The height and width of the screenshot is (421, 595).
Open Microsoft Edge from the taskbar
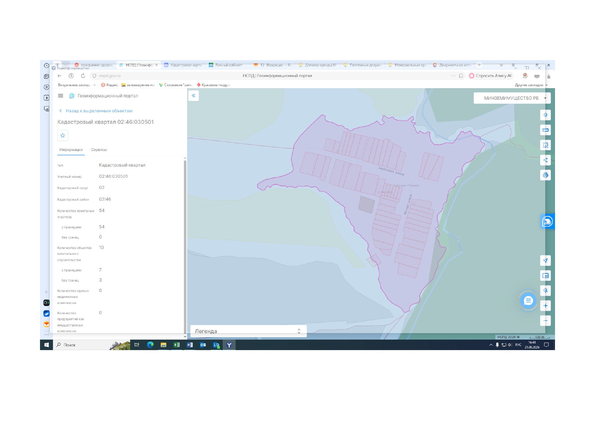pos(150,345)
